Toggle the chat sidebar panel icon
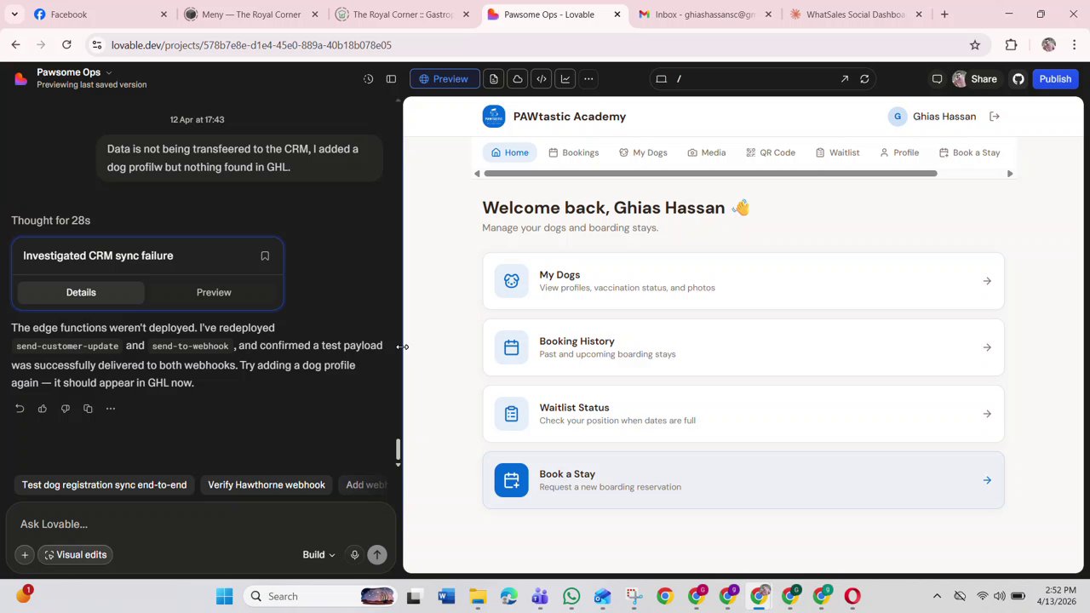Screen dimensions: 1090x613 point(391,79)
